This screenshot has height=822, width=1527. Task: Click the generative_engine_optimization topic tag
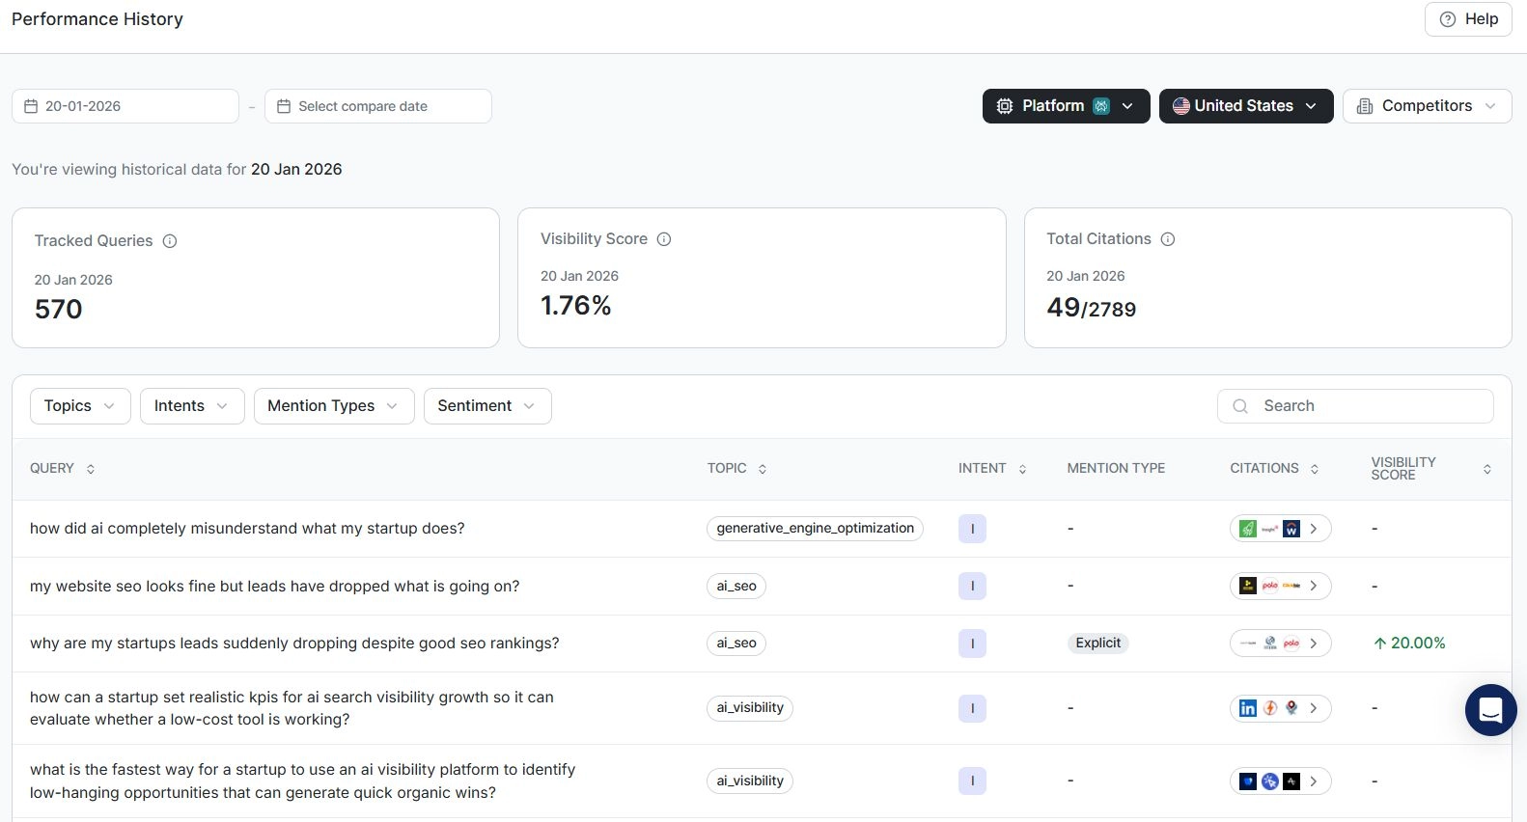(815, 529)
